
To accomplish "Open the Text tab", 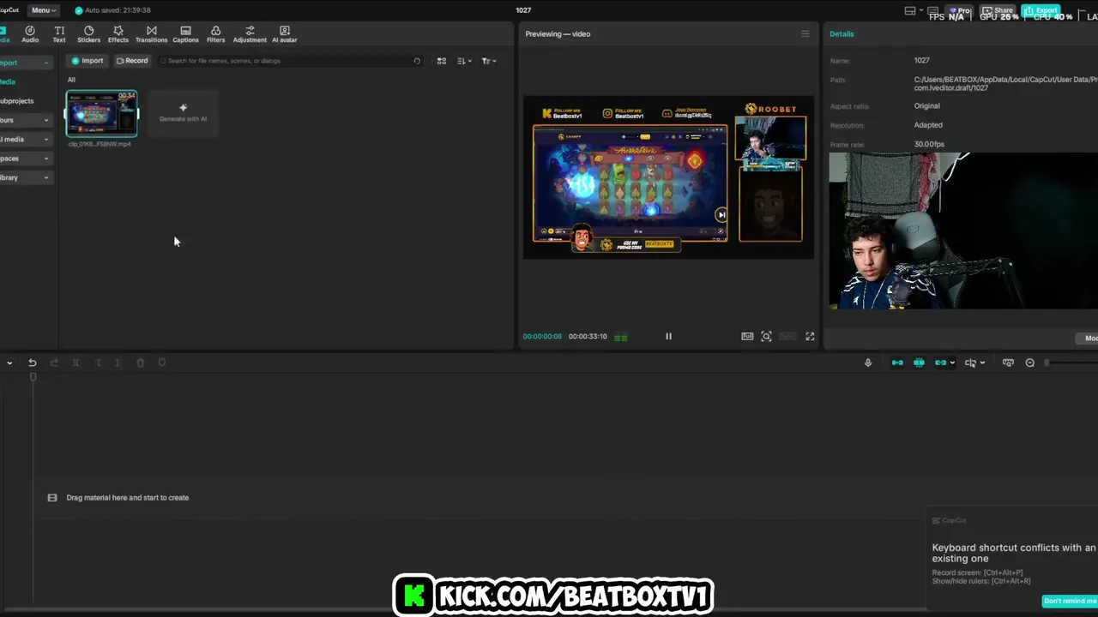I will tap(59, 34).
